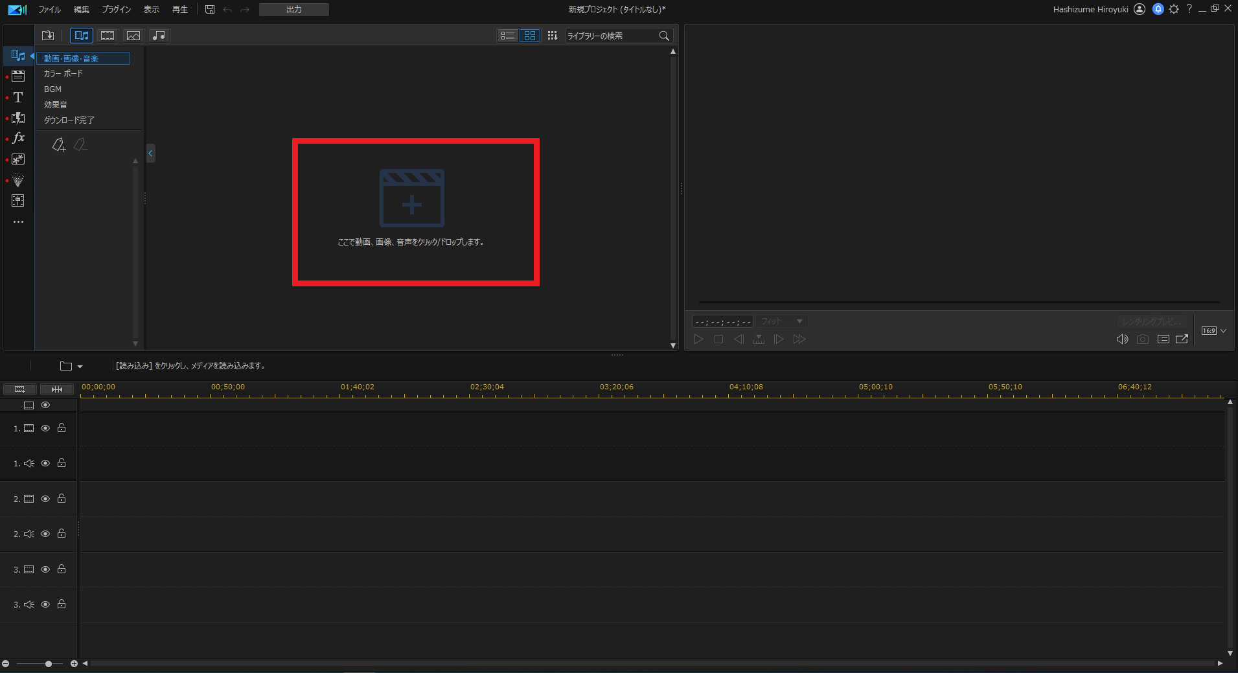This screenshot has width=1238, height=673.
Task: Click the redo arrow icon
Action: pos(245,10)
